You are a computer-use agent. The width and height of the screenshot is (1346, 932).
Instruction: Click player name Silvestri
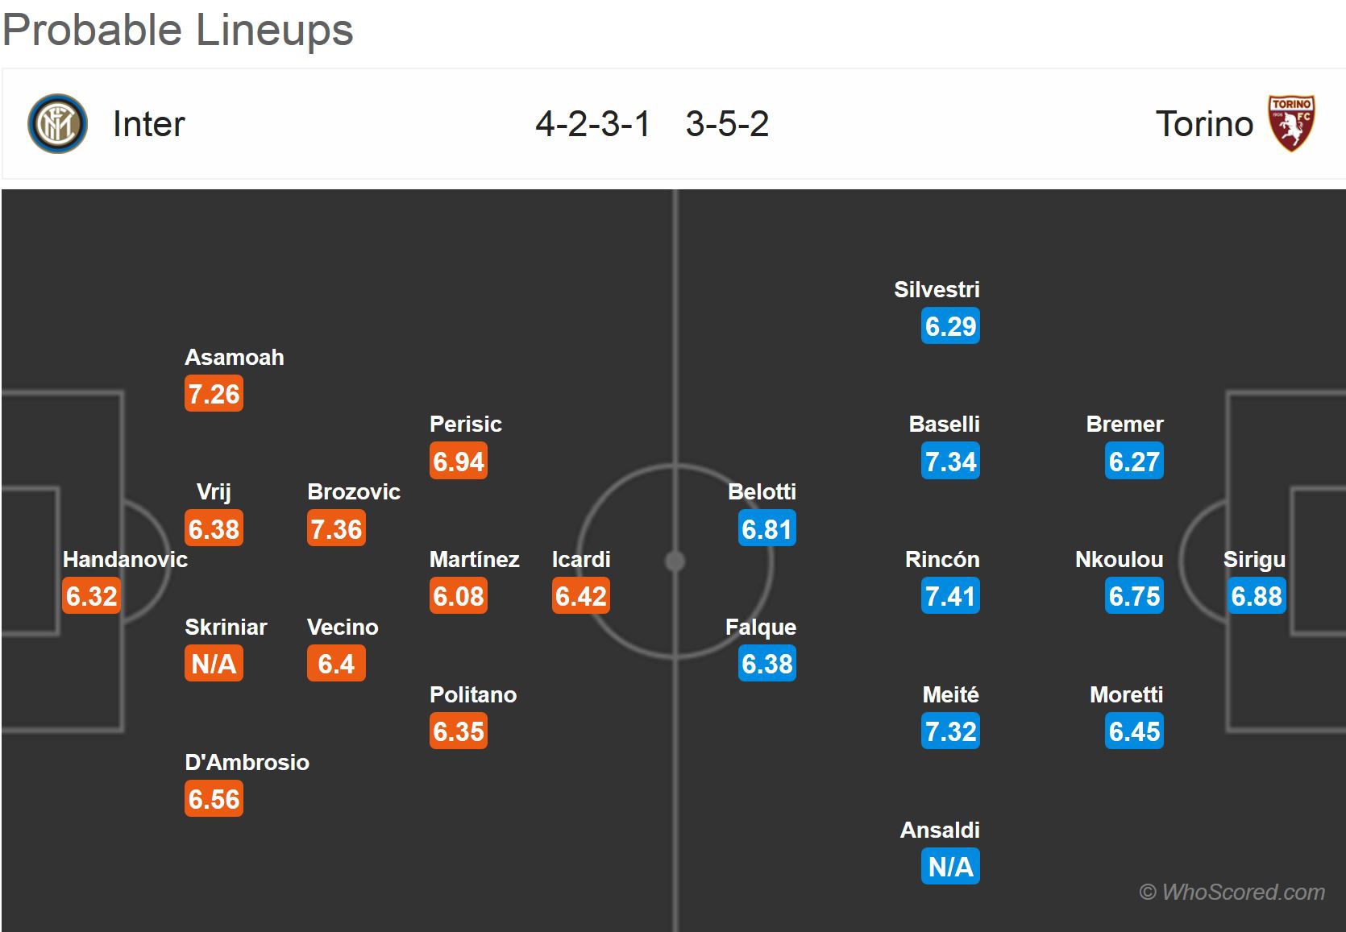pos(937,289)
